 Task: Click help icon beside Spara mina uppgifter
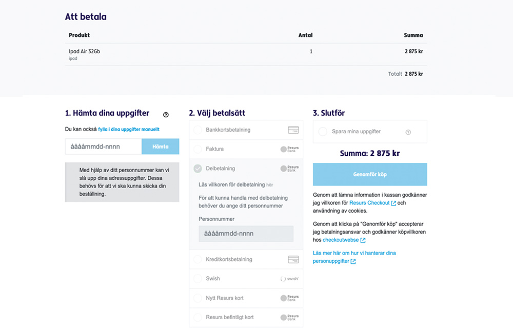coord(408,132)
